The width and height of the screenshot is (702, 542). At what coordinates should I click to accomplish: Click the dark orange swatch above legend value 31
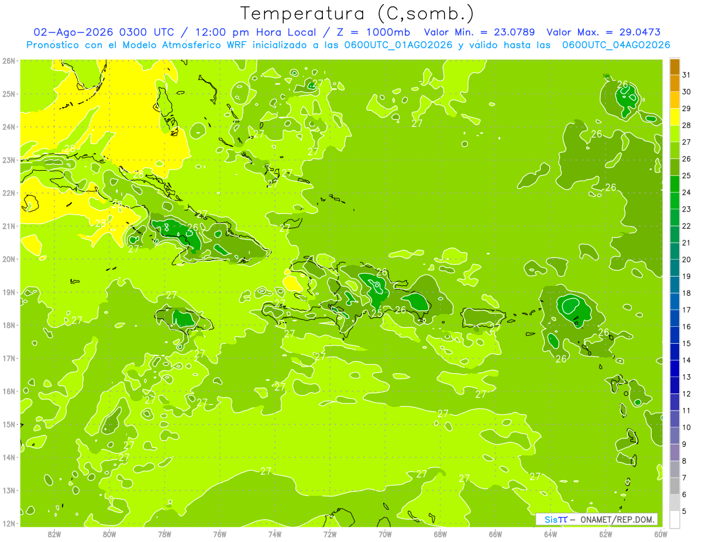pyautogui.click(x=675, y=67)
